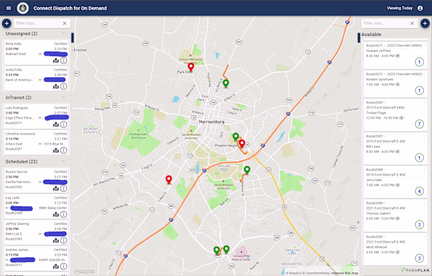Click Route2089 trip count badge 3
Image resolution: width=432 pixels, height=276 pixels.
click(x=419, y=225)
